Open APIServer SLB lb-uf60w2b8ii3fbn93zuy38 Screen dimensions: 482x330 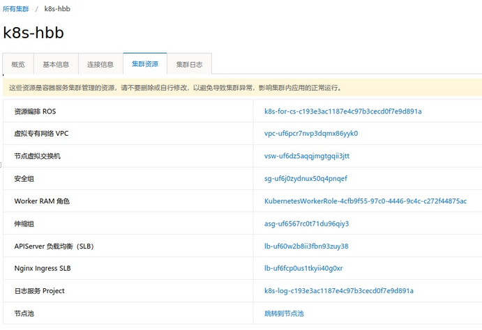coord(306,246)
